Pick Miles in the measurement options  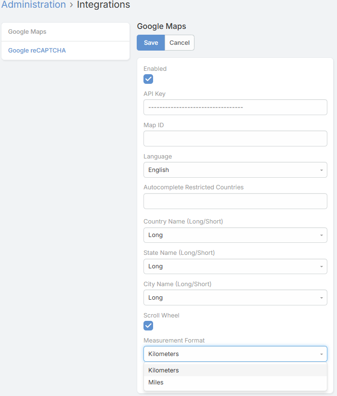point(156,383)
